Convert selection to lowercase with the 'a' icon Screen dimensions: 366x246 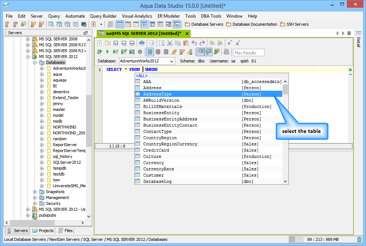(x=230, y=43)
